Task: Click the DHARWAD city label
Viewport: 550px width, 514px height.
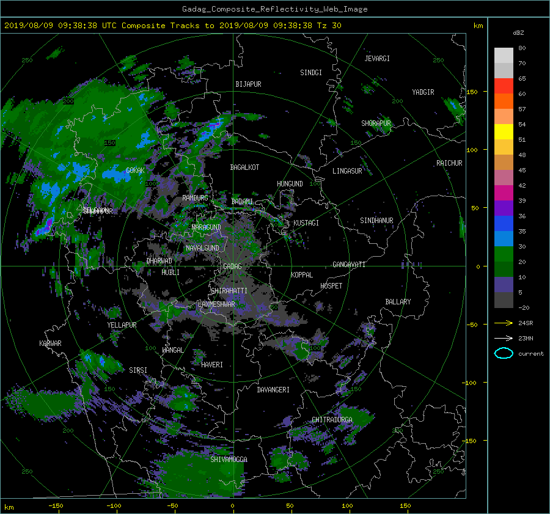Action: click(159, 261)
